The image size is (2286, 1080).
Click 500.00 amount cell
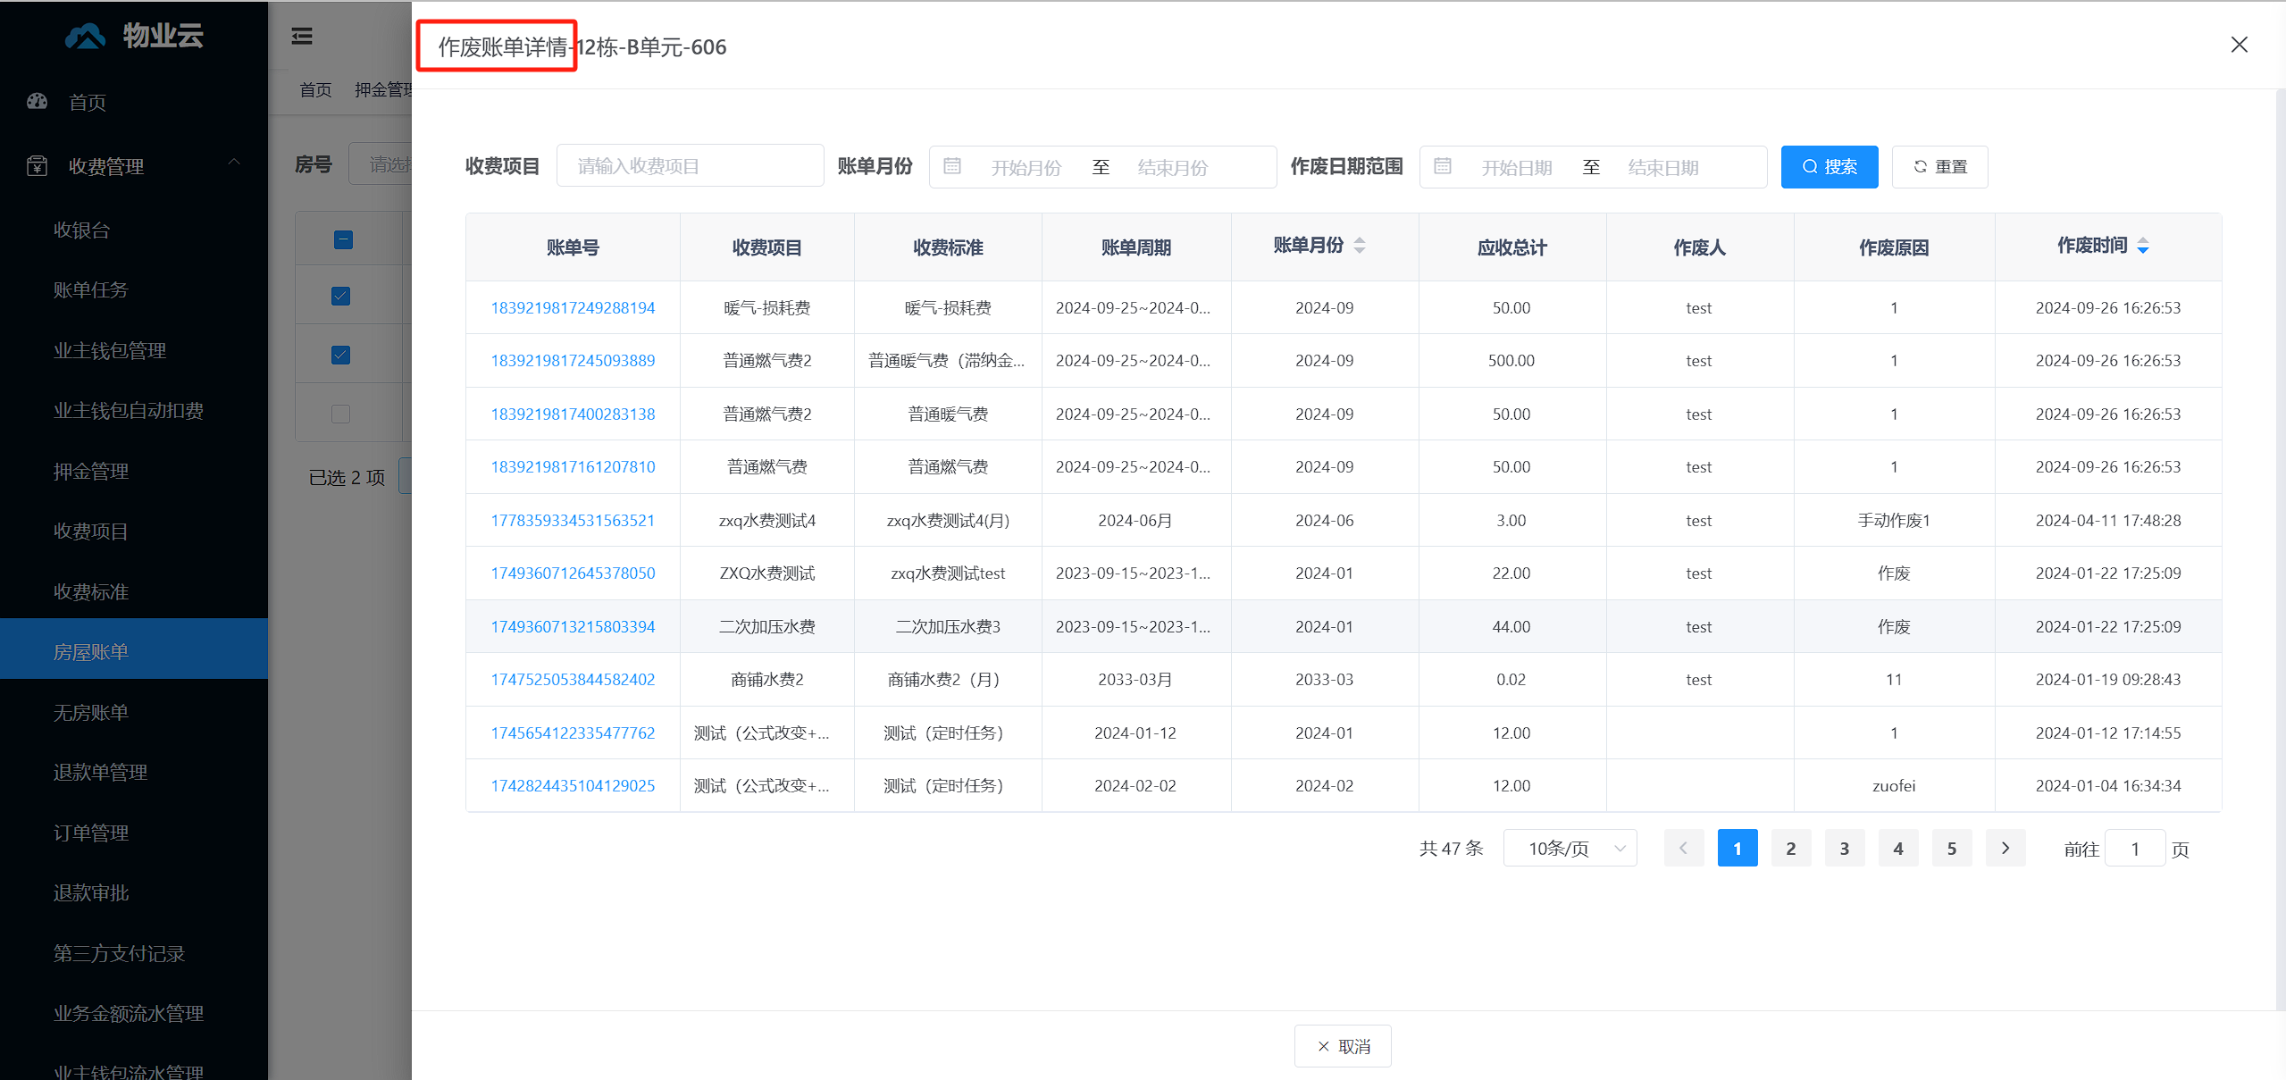(x=1511, y=360)
